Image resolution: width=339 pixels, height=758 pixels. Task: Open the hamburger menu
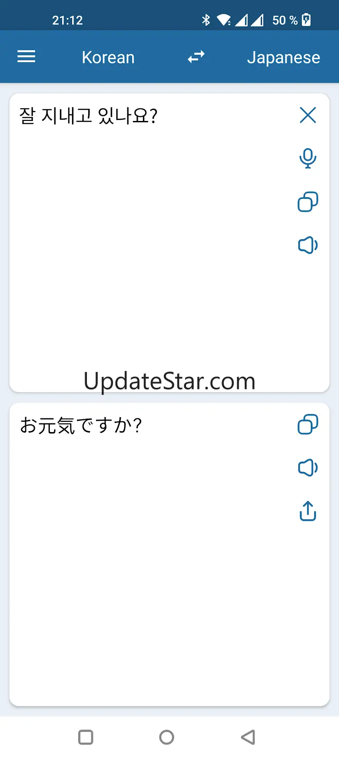(x=26, y=57)
